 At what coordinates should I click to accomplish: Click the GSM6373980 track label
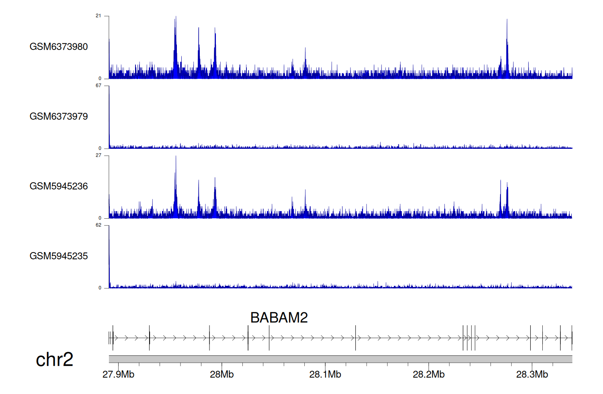[59, 47]
